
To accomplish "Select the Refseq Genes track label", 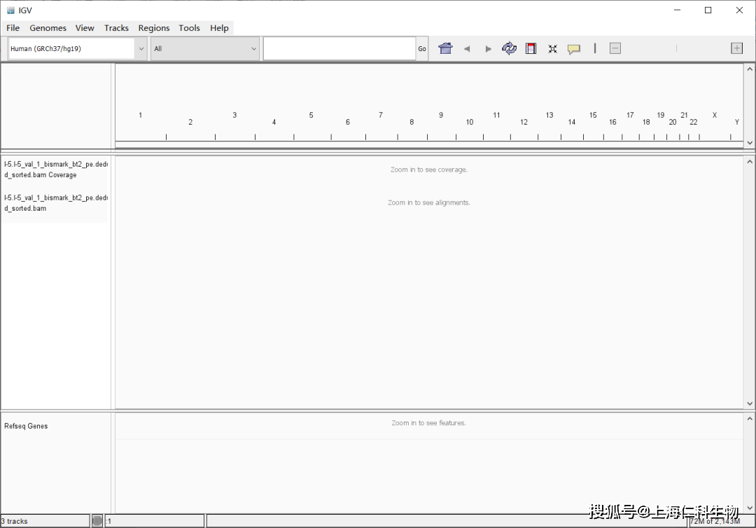I will [26, 426].
